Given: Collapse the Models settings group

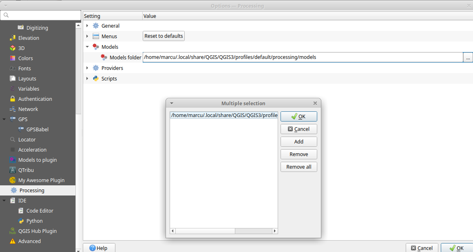Looking at the screenshot, I should 87,47.
